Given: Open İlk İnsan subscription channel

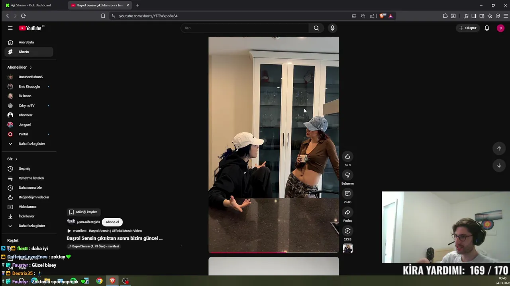Looking at the screenshot, I should click(x=29, y=96).
